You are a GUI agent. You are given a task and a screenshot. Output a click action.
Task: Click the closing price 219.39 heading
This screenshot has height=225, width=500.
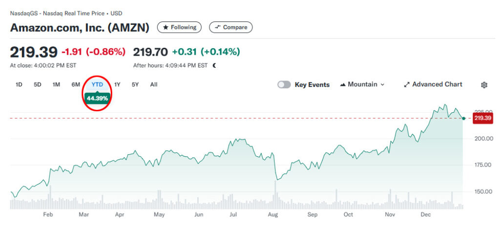tap(34, 52)
